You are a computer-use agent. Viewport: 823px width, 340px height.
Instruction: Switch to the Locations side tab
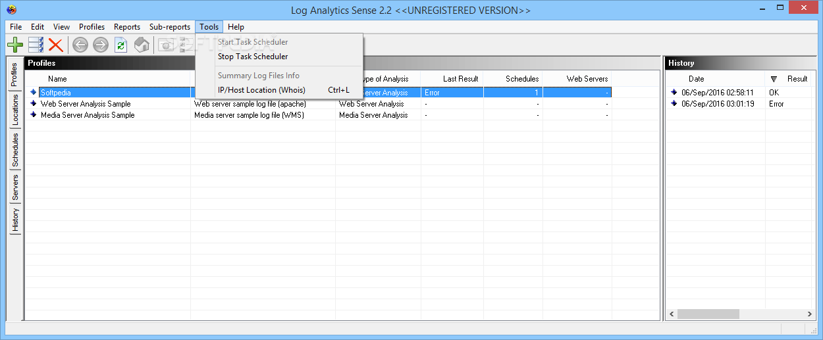pos(15,110)
